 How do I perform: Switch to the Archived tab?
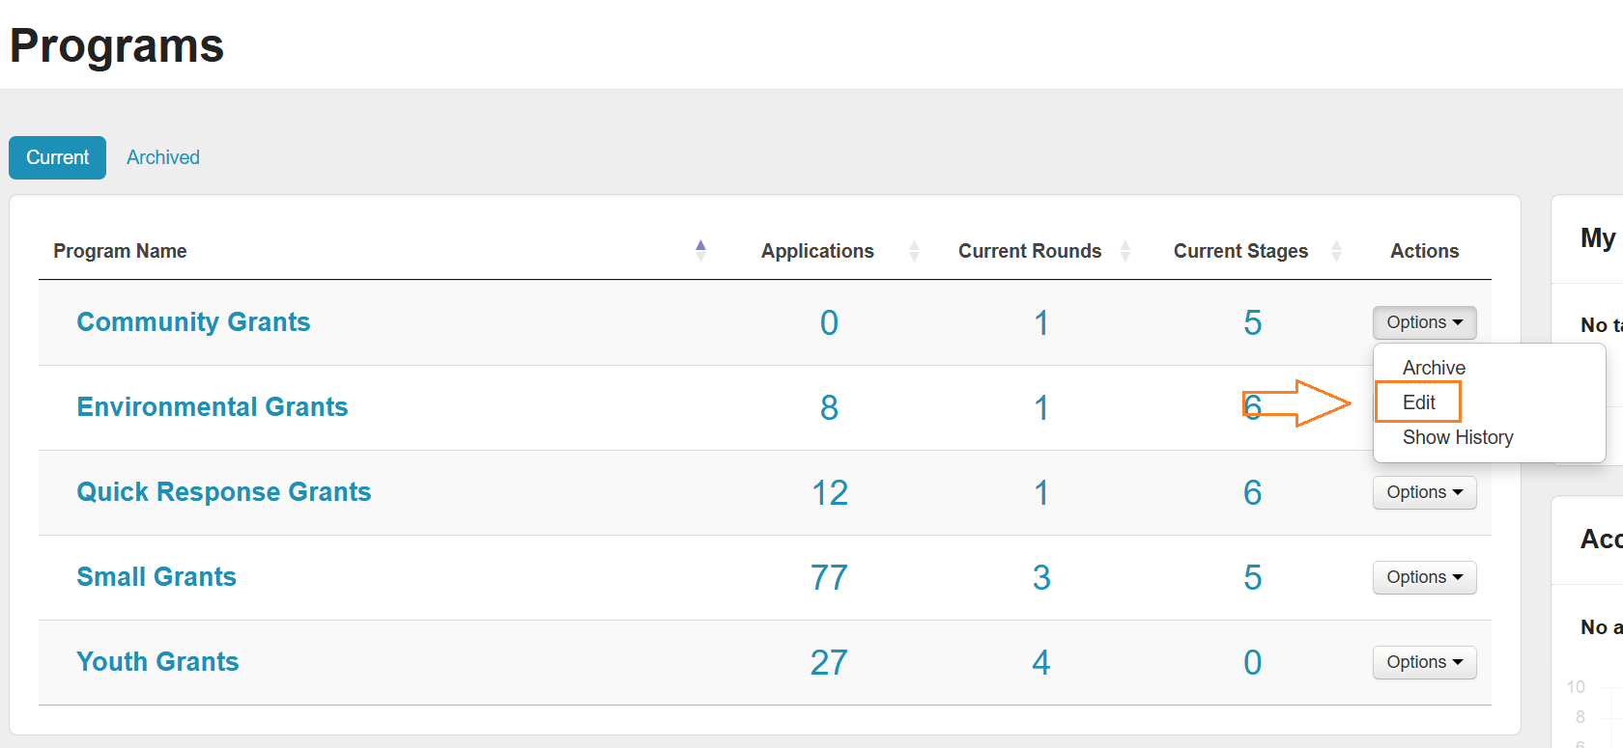tap(163, 157)
